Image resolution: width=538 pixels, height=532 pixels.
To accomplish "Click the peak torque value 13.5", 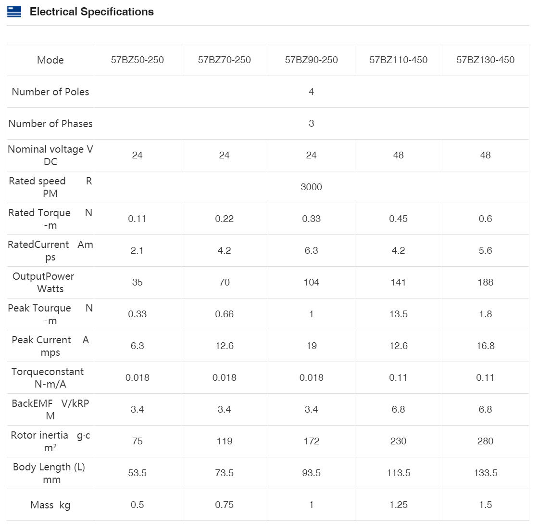I will (x=399, y=314).
